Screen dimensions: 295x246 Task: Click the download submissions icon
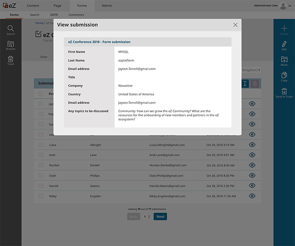pyautogui.click(x=245, y=83)
